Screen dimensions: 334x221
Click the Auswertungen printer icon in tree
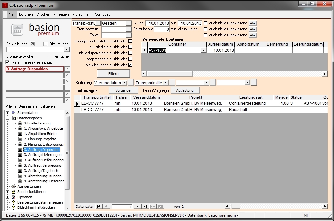click(x=14, y=186)
